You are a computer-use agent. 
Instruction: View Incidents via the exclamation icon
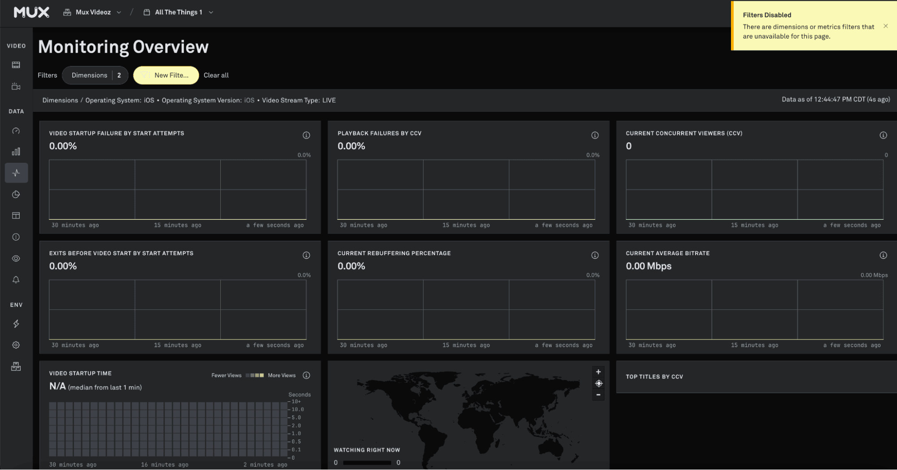(16, 237)
